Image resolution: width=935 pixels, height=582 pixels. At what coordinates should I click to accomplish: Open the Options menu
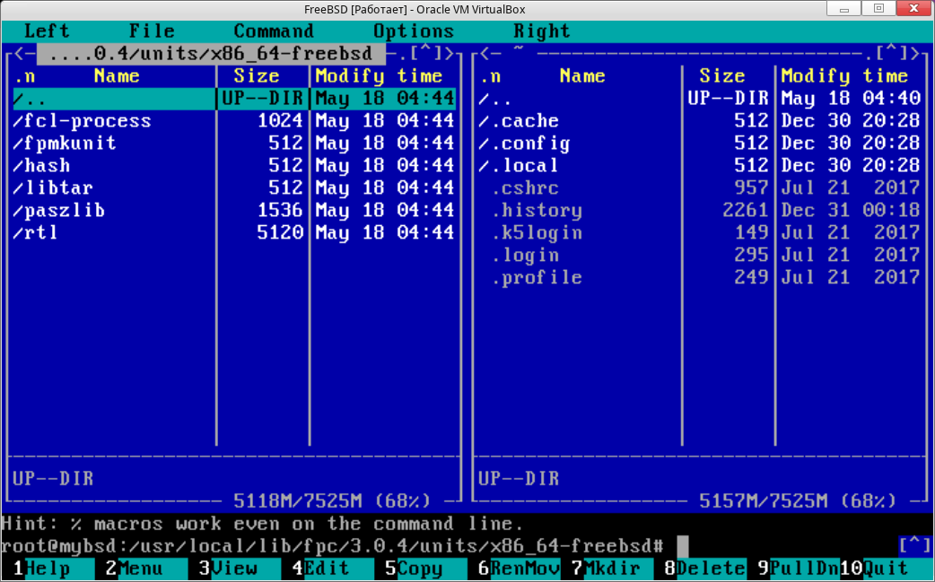[414, 31]
